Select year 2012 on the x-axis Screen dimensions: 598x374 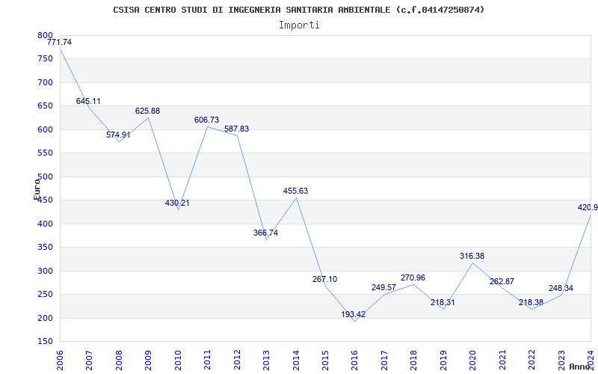(237, 360)
